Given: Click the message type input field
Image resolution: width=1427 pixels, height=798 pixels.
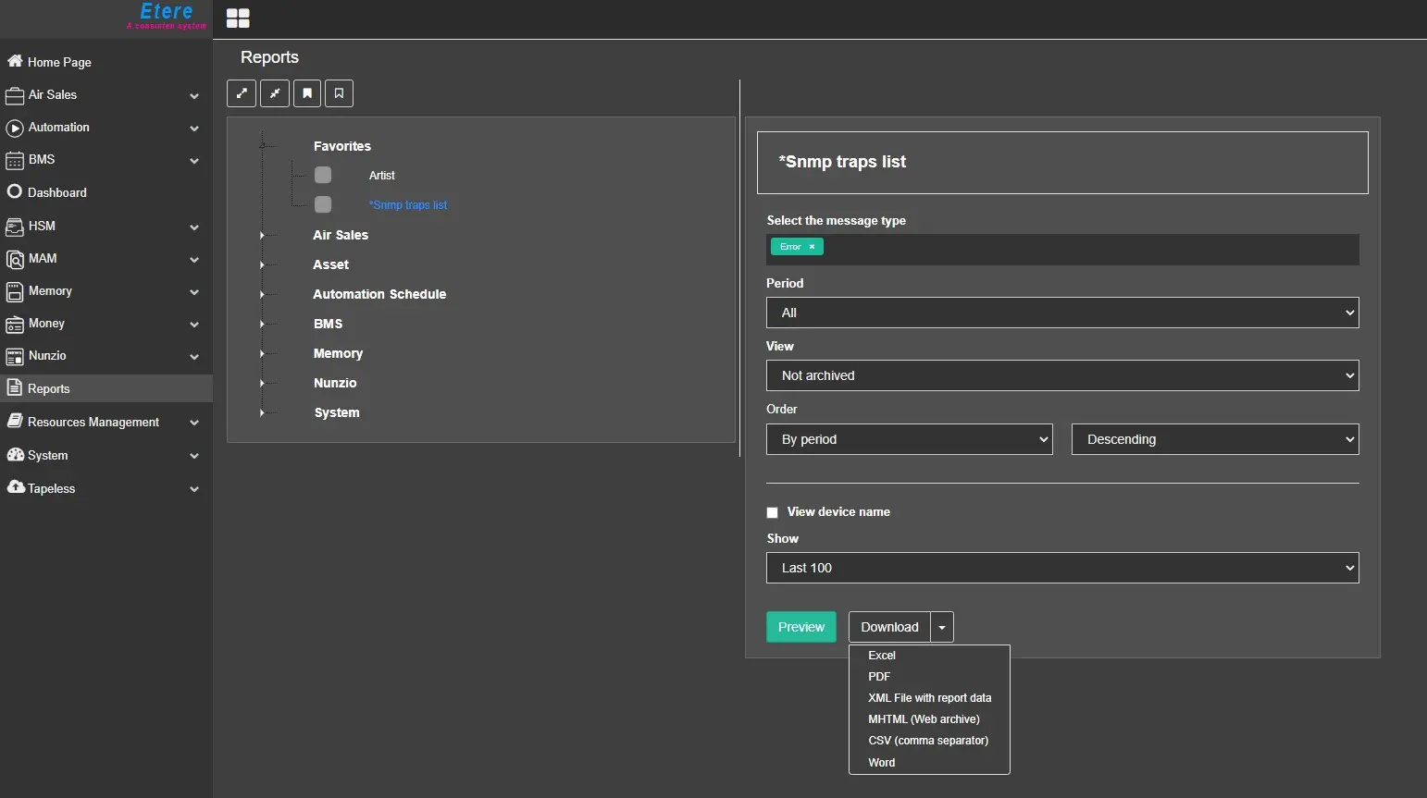Looking at the screenshot, I should (1083, 248).
